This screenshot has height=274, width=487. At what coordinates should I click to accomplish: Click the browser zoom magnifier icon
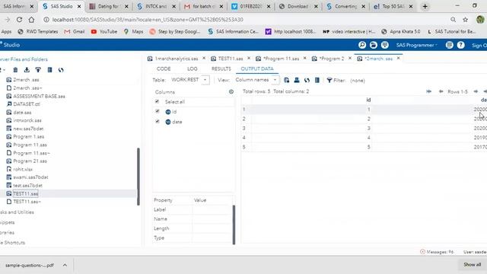click(454, 20)
